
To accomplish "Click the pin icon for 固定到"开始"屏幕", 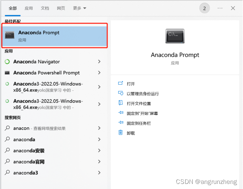I will click(x=121, y=113).
